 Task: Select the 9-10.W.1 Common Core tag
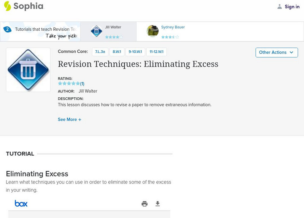coord(135,52)
